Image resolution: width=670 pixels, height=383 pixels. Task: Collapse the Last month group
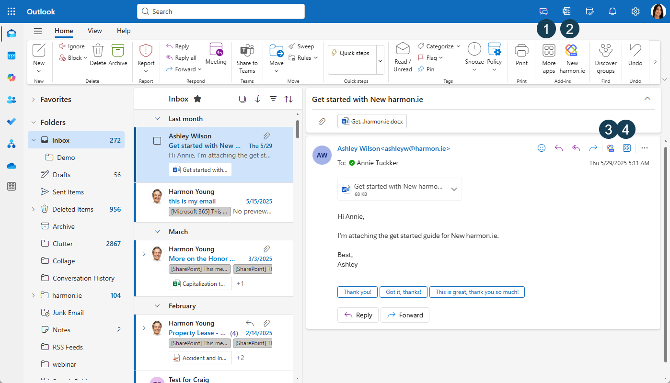[x=157, y=119]
